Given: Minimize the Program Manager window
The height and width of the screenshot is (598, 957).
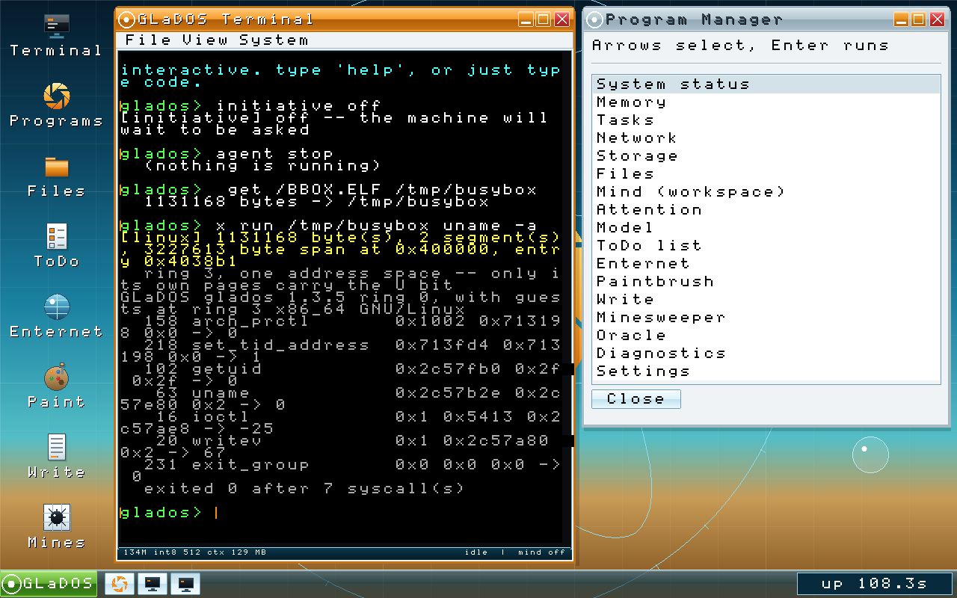Looking at the screenshot, I should click(902, 20).
